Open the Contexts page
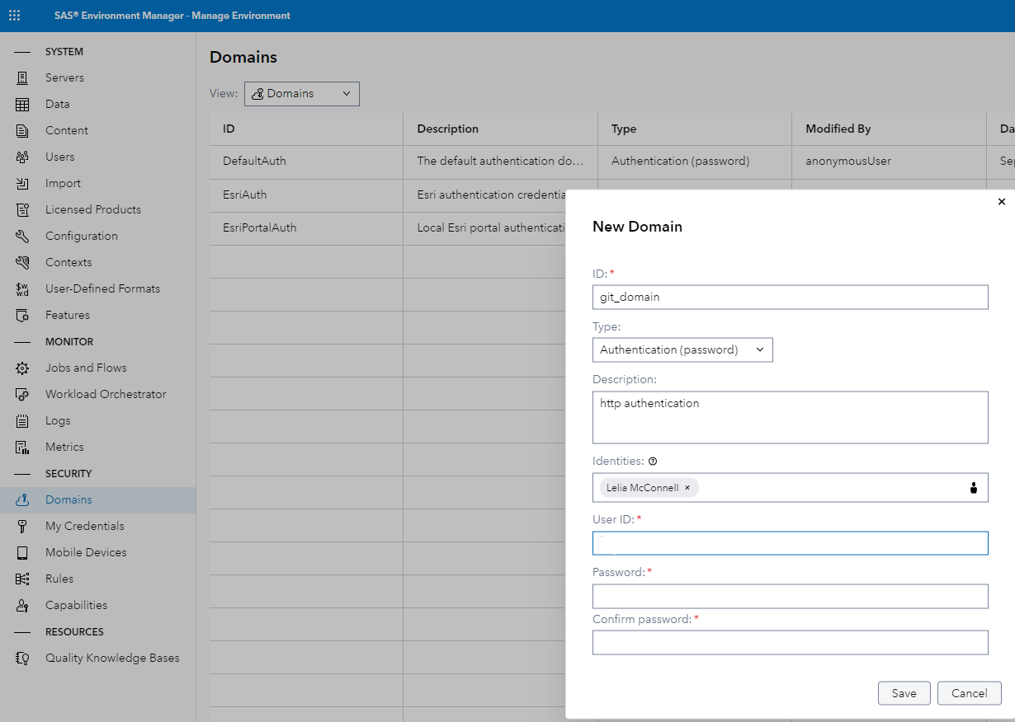 [x=68, y=262]
